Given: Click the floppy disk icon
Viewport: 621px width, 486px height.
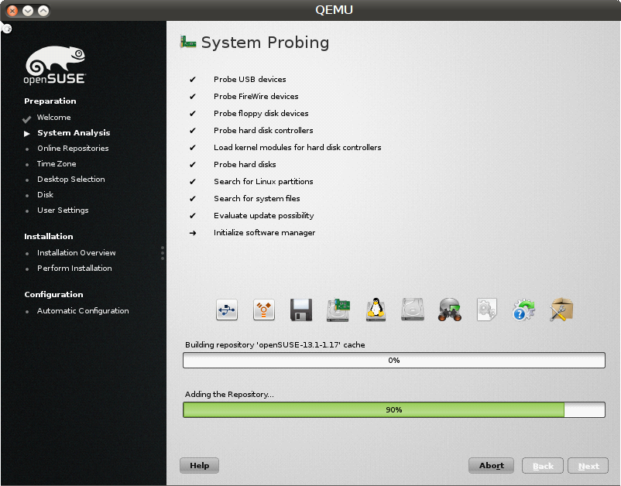Looking at the screenshot, I should point(301,310).
